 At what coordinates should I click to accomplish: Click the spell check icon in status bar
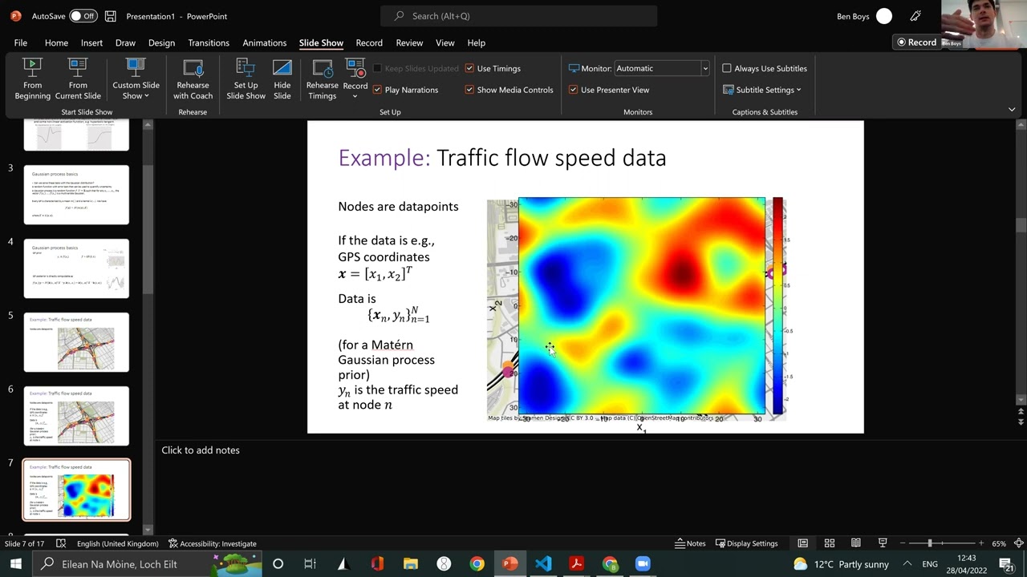pos(61,543)
